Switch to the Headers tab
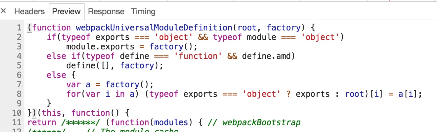 (29, 12)
